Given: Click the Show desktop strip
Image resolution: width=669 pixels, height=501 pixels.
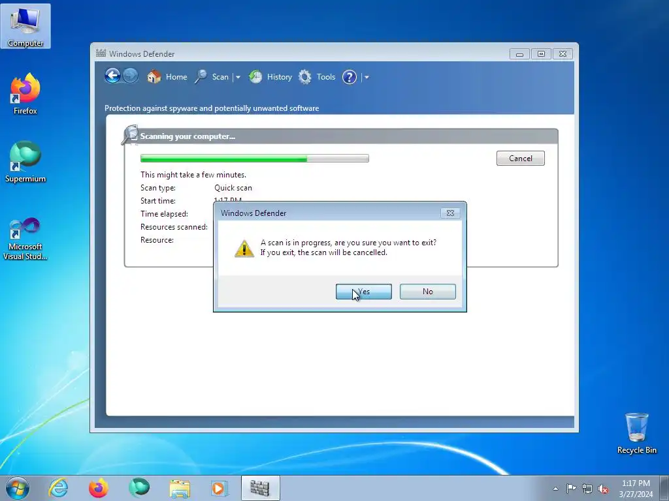Looking at the screenshot, I should click(x=664, y=488).
